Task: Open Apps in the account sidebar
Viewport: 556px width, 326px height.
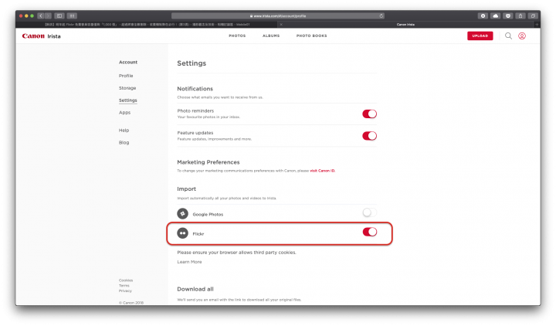Action: 124,113
